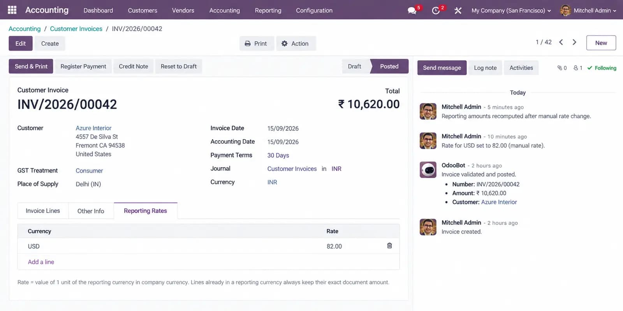Open the debug tools wrench icon
Screen dimensions: 623x311
tap(458, 10)
